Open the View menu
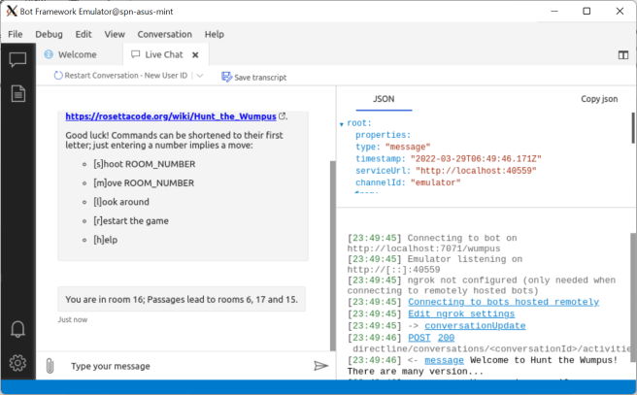Viewport: 637px width, 395px height. pyautogui.click(x=115, y=34)
